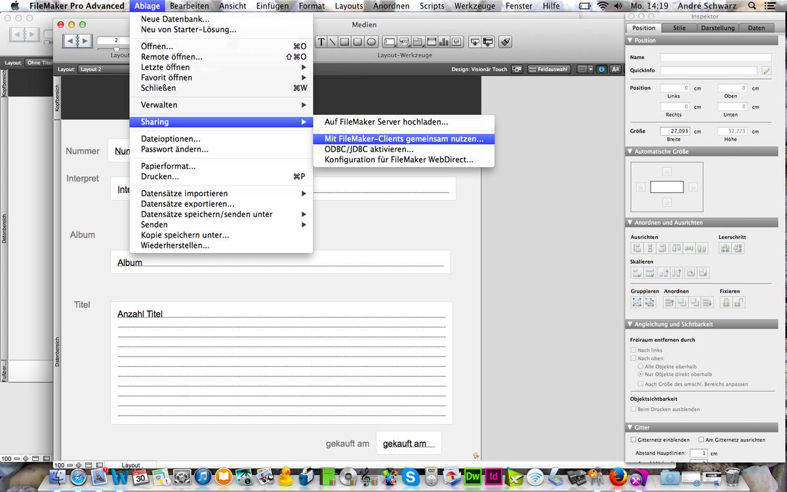This screenshot has height=492, width=787.
Task: Select the Chart tool
Action: [443, 42]
